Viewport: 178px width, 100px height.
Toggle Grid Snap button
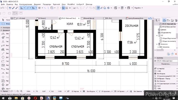click(x=39, y=8)
